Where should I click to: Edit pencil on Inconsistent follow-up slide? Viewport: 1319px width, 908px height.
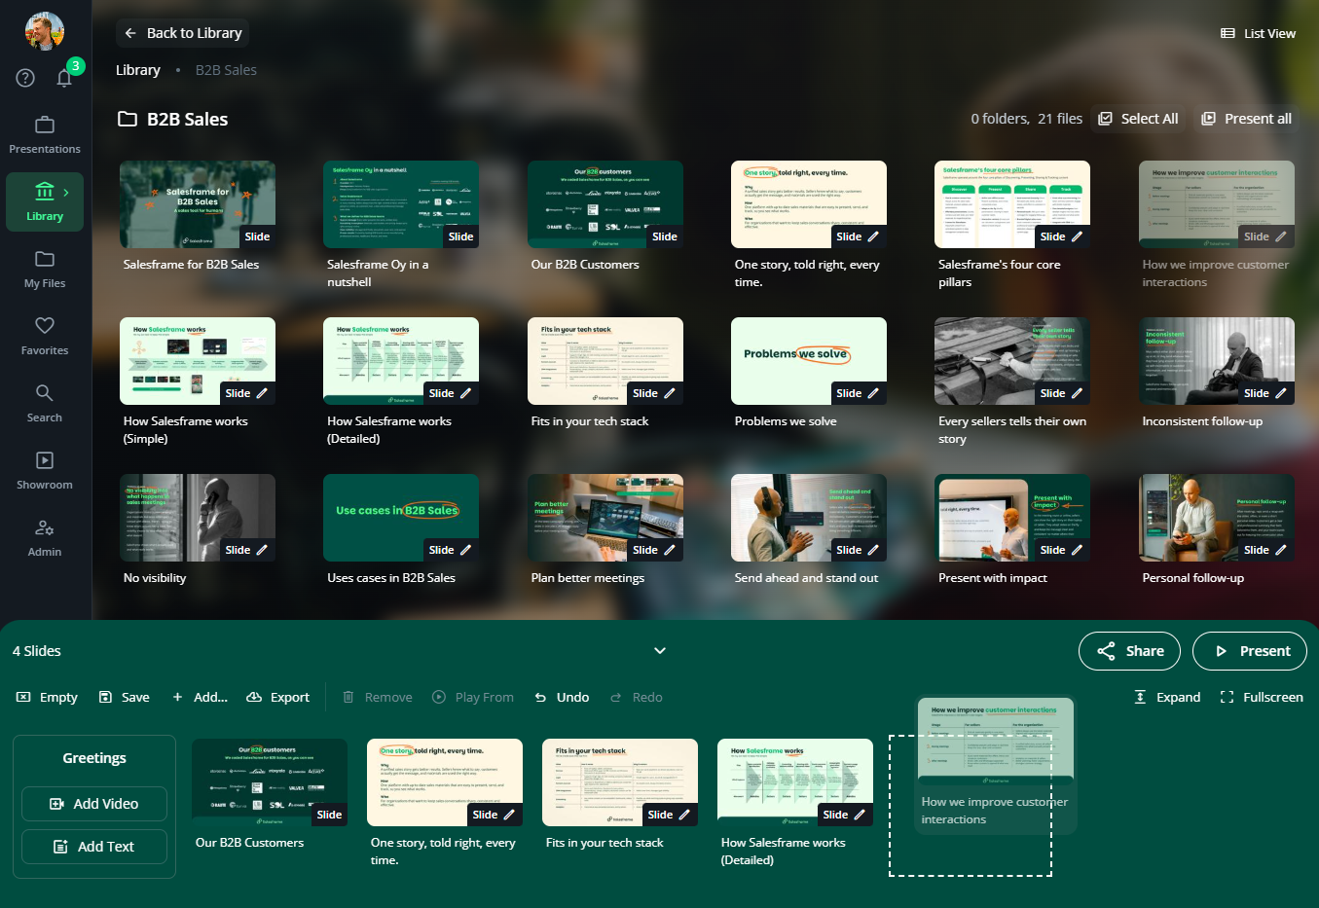1281,393
